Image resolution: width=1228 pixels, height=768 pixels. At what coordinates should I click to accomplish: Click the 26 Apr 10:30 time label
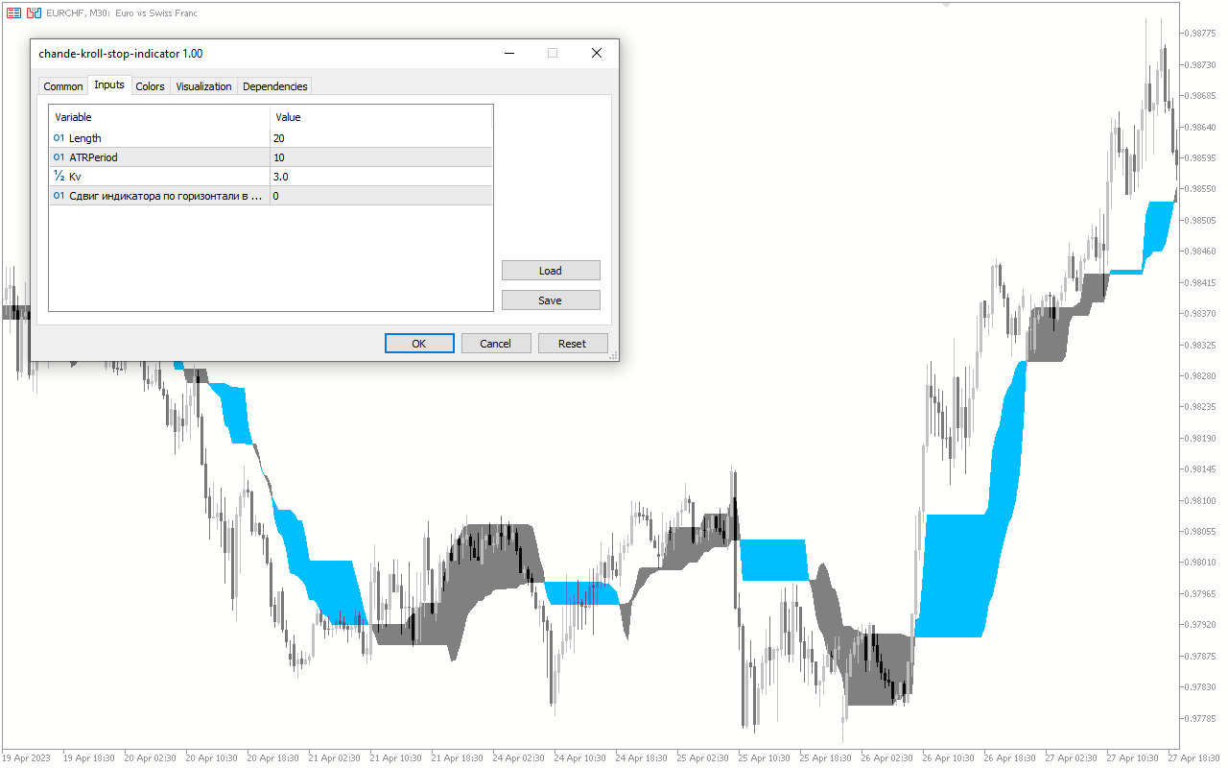point(949,758)
